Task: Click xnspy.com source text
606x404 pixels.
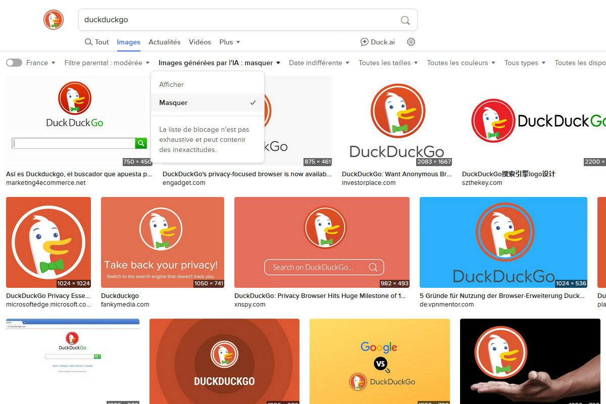Action: point(250,305)
